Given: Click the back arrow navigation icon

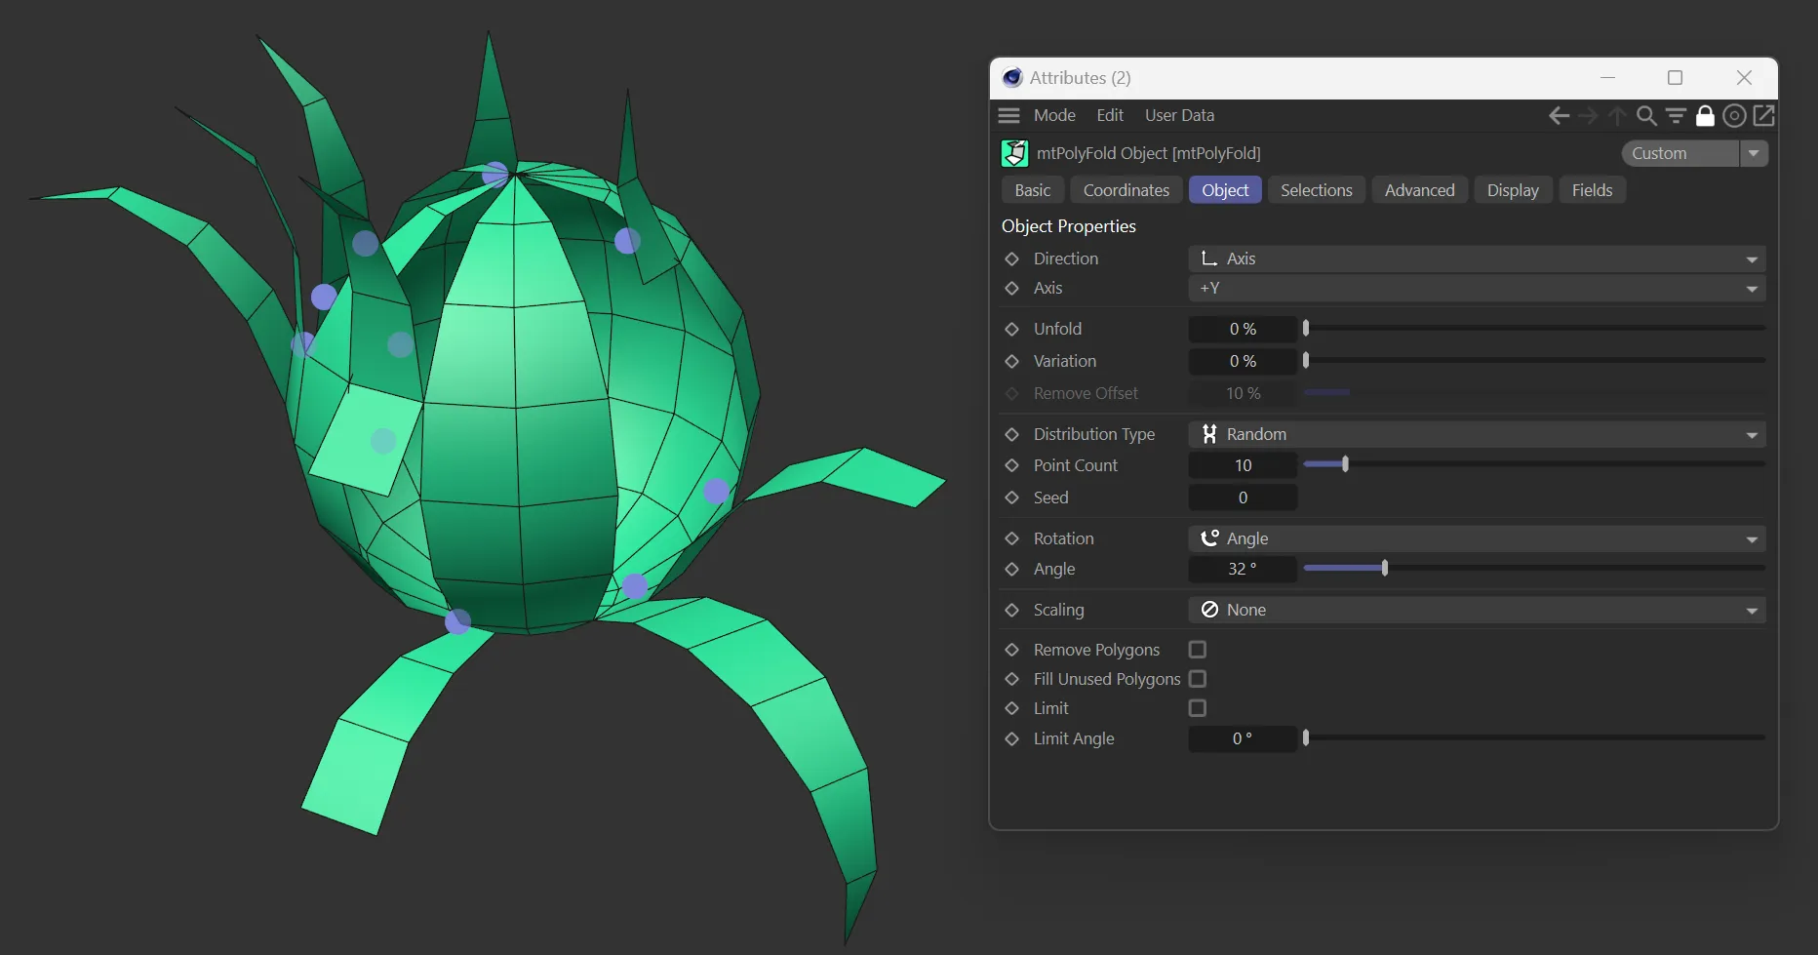Looking at the screenshot, I should (1559, 116).
